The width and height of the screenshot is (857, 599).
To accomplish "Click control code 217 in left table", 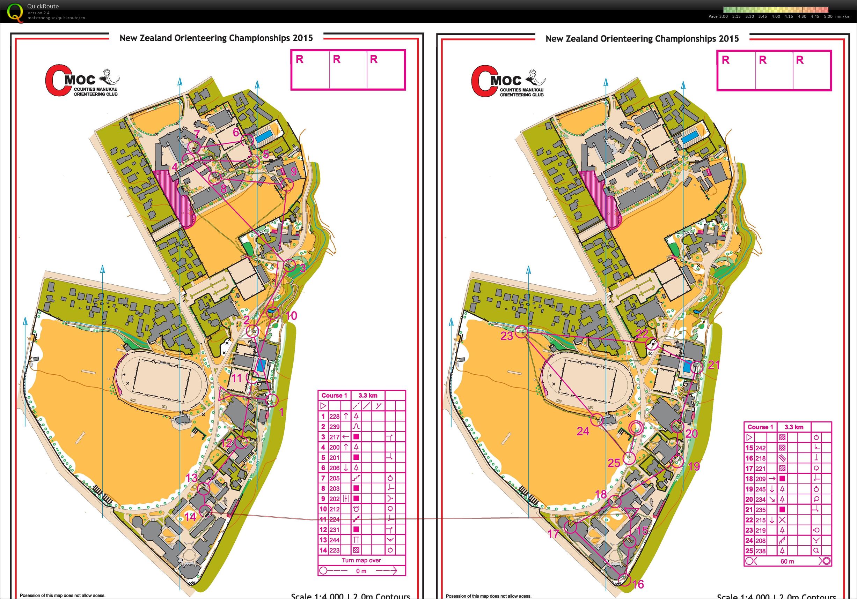I will [335, 437].
